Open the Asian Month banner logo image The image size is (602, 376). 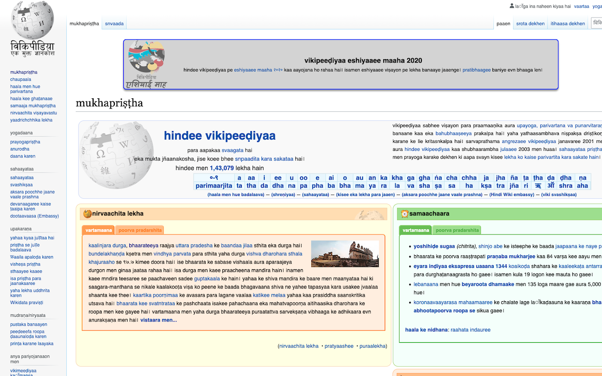click(147, 65)
